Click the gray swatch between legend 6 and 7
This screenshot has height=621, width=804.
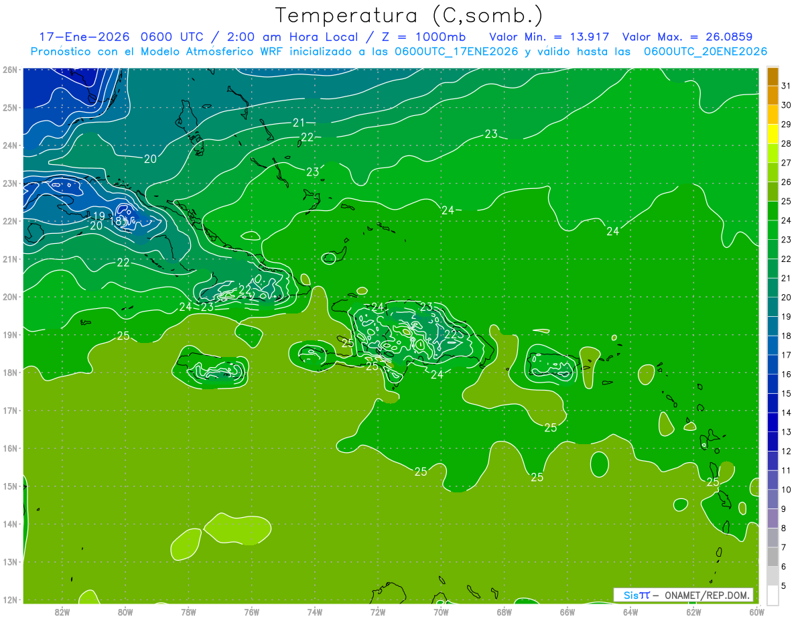(x=773, y=557)
